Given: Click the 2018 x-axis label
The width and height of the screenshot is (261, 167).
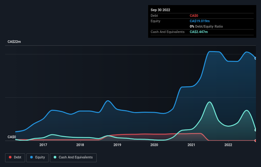Looking at the screenshot, I should [x=80, y=145].
